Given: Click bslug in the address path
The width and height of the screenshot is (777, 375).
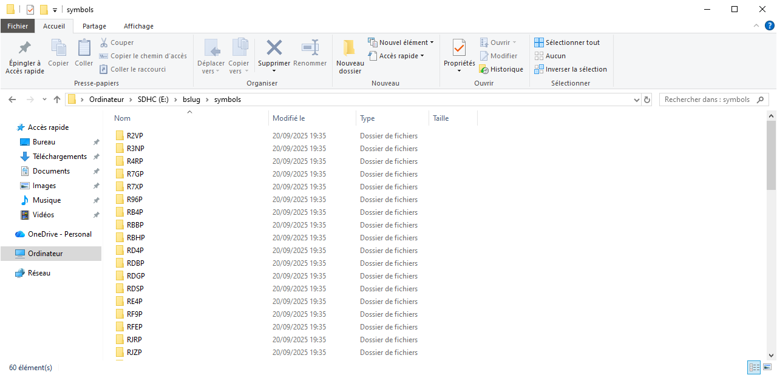Looking at the screenshot, I should tap(191, 100).
